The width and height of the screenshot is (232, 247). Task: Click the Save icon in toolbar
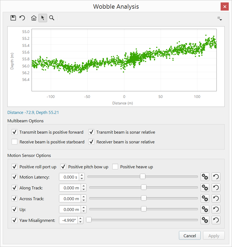pos(13,18)
